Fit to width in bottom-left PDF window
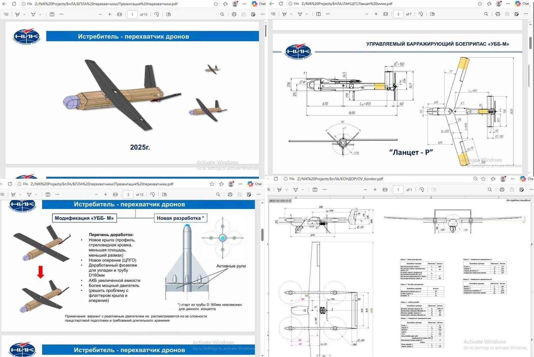This screenshot has width=534, height=357. [115, 194]
